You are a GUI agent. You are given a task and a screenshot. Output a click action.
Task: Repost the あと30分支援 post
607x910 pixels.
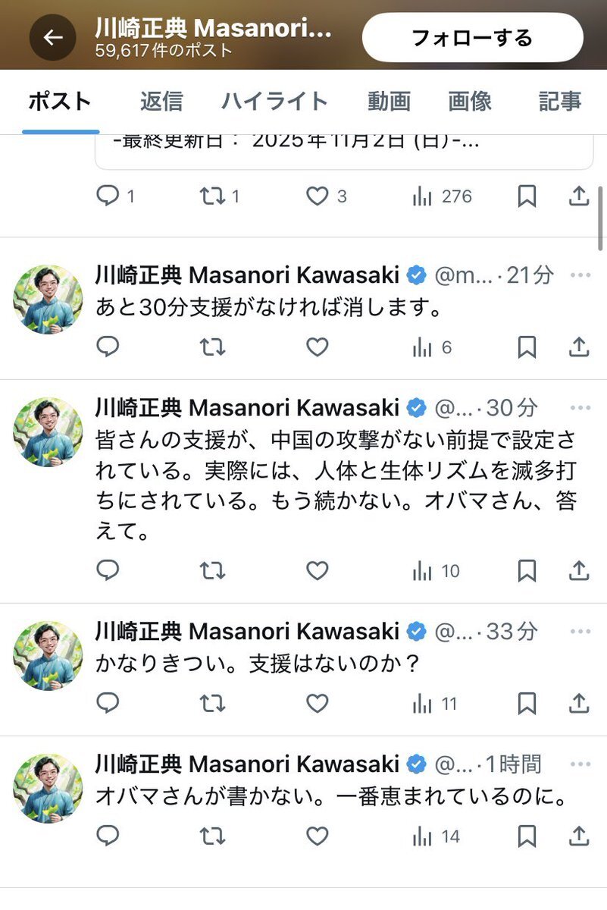tap(212, 347)
